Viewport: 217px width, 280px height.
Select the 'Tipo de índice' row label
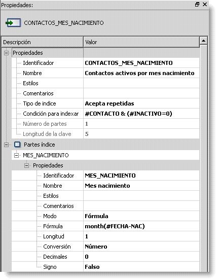click(40, 103)
